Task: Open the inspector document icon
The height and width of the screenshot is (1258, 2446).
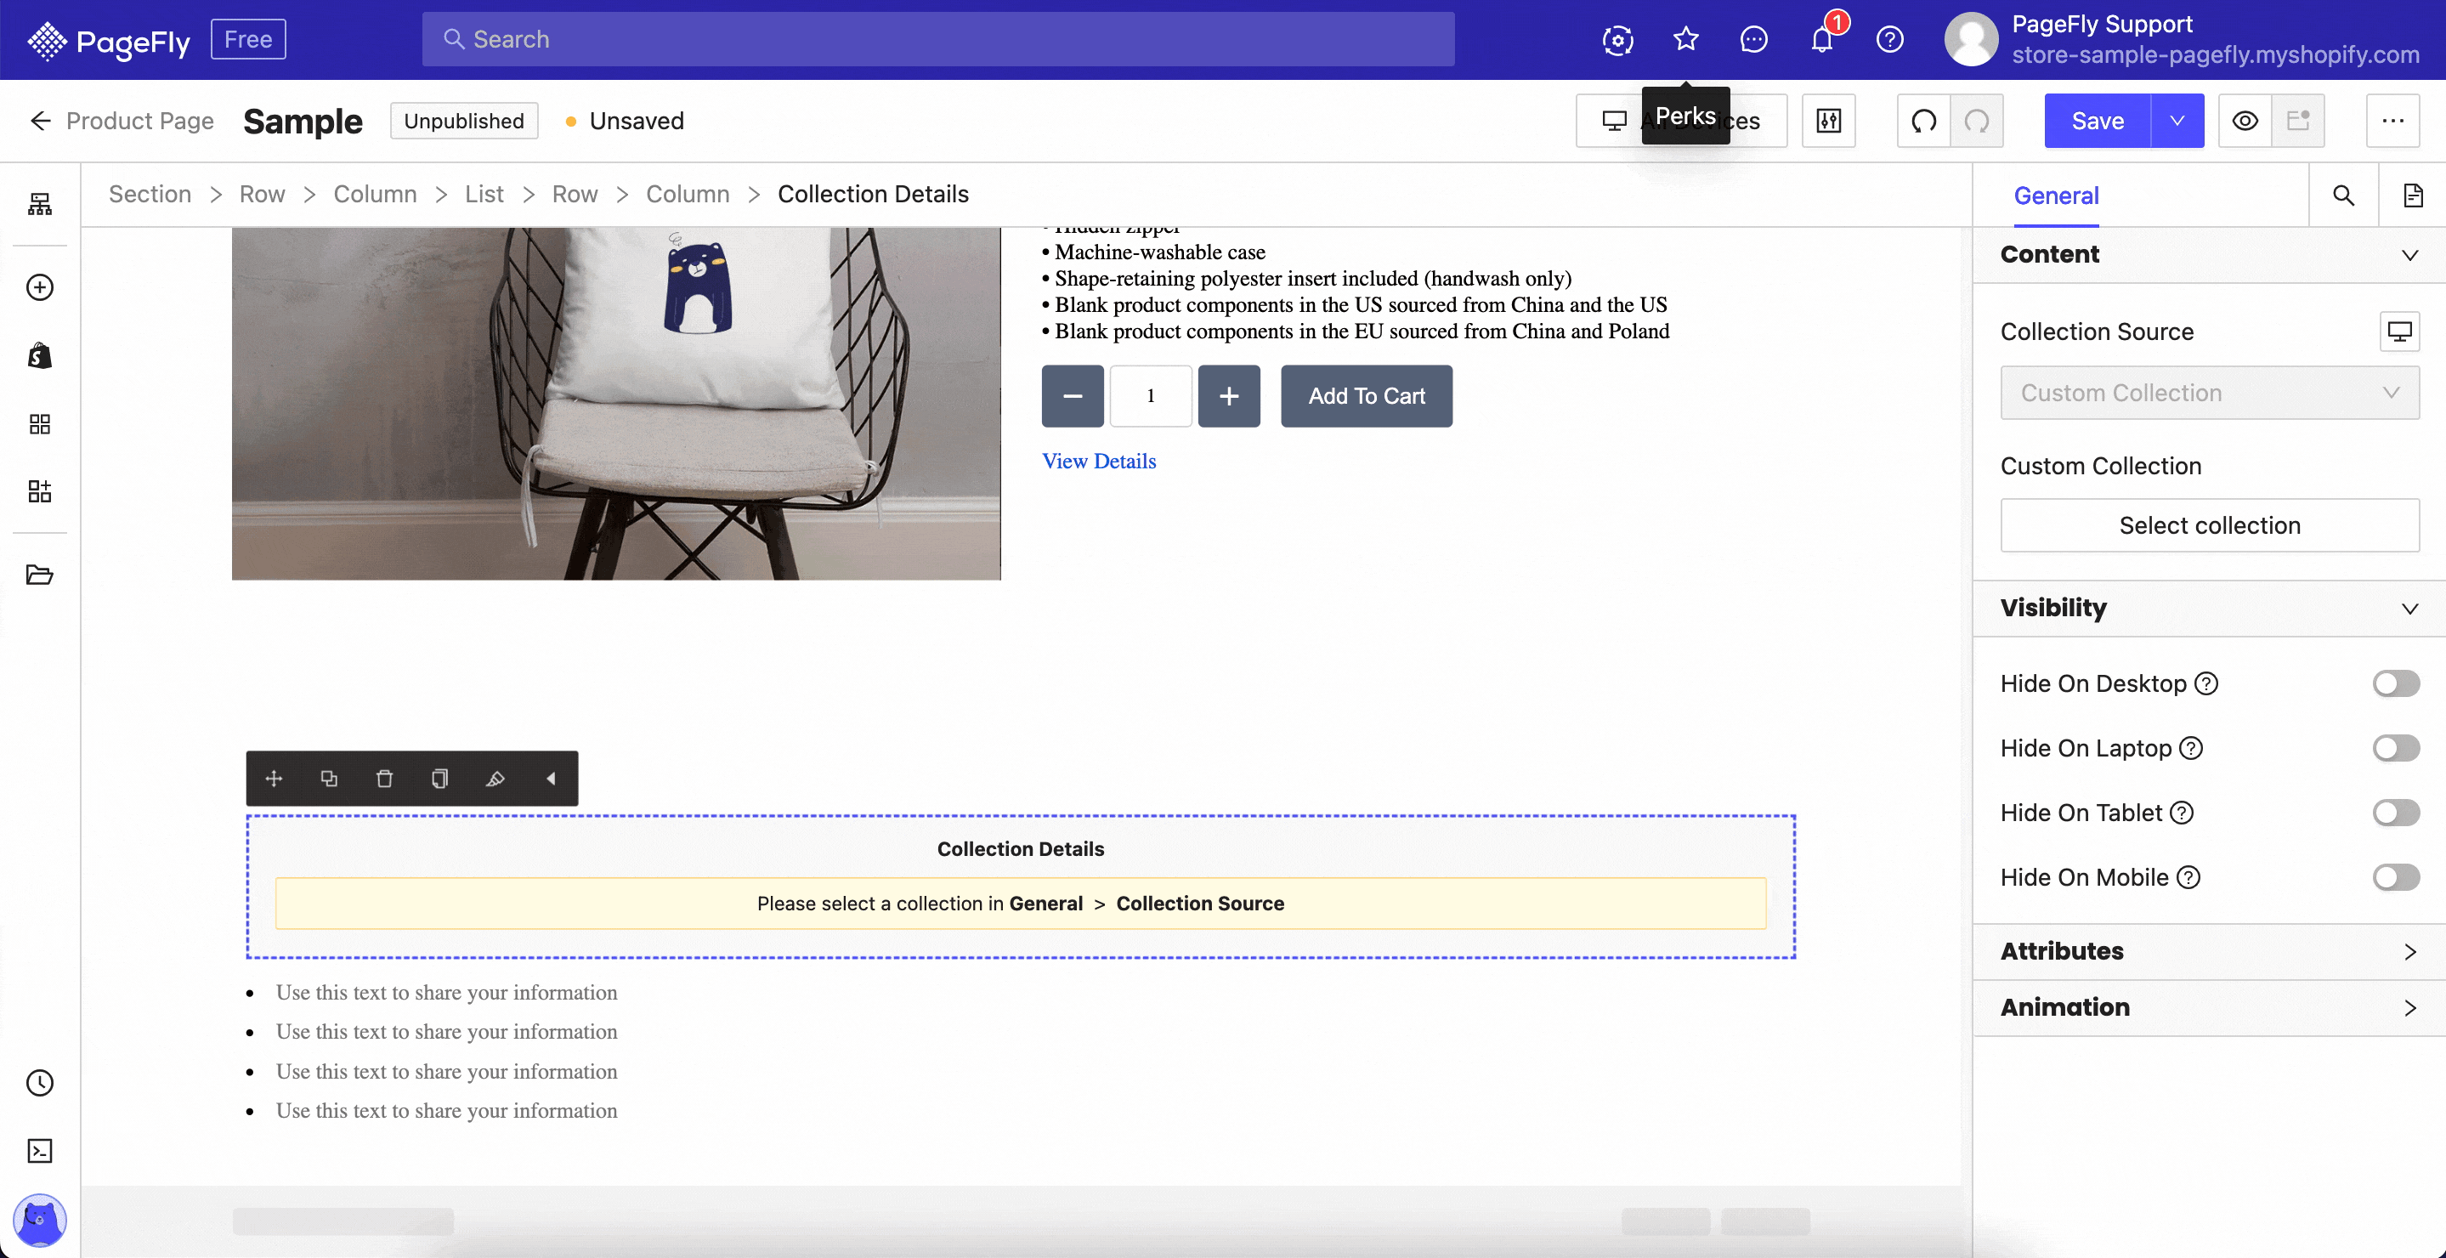Action: point(2413,195)
